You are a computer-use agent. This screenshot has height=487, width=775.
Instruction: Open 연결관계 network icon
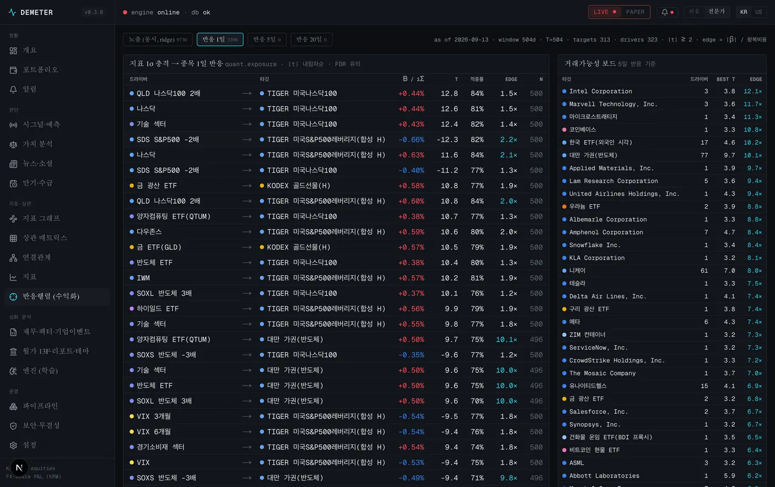[x=13, y=257]
